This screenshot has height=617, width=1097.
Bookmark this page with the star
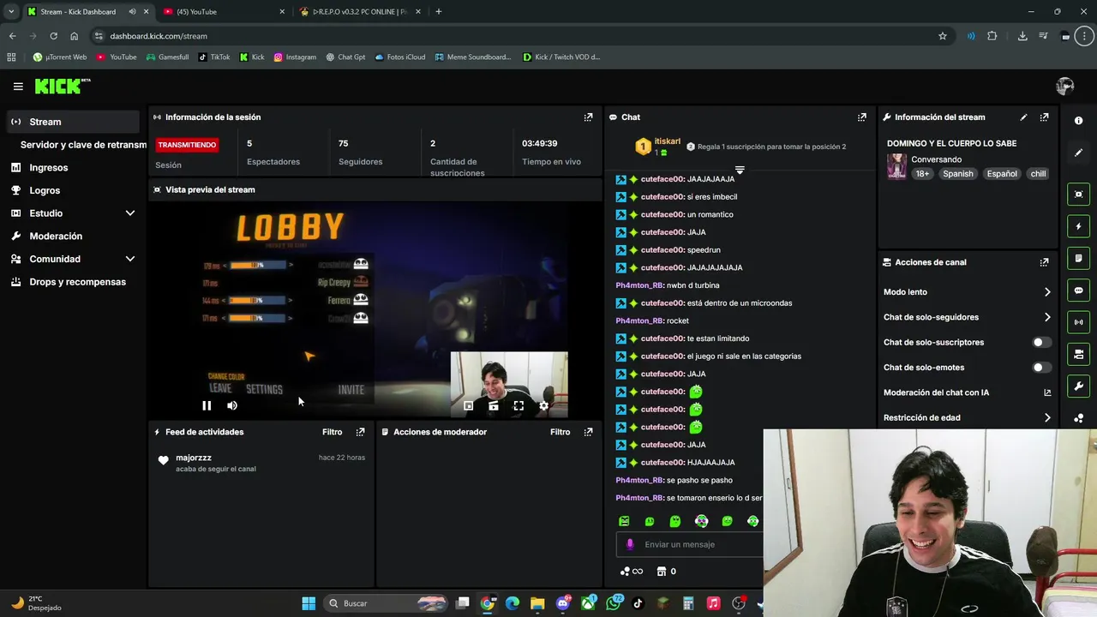click(943, 36)
